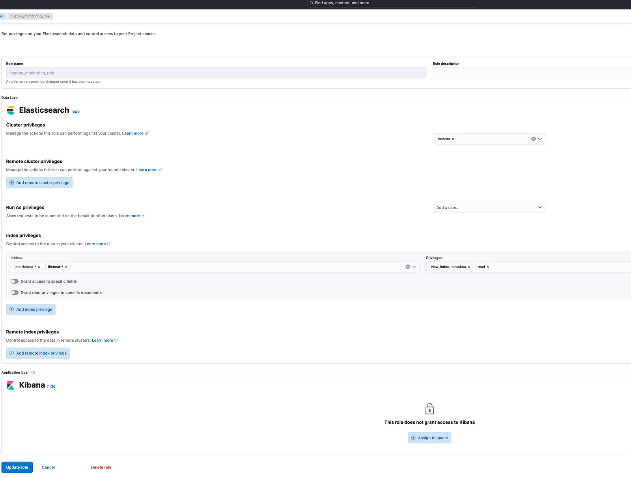Expand the cluster privileges dropdown
Image resolution: width=631 pixels, height=478 pixels.
tap(540, 139)
